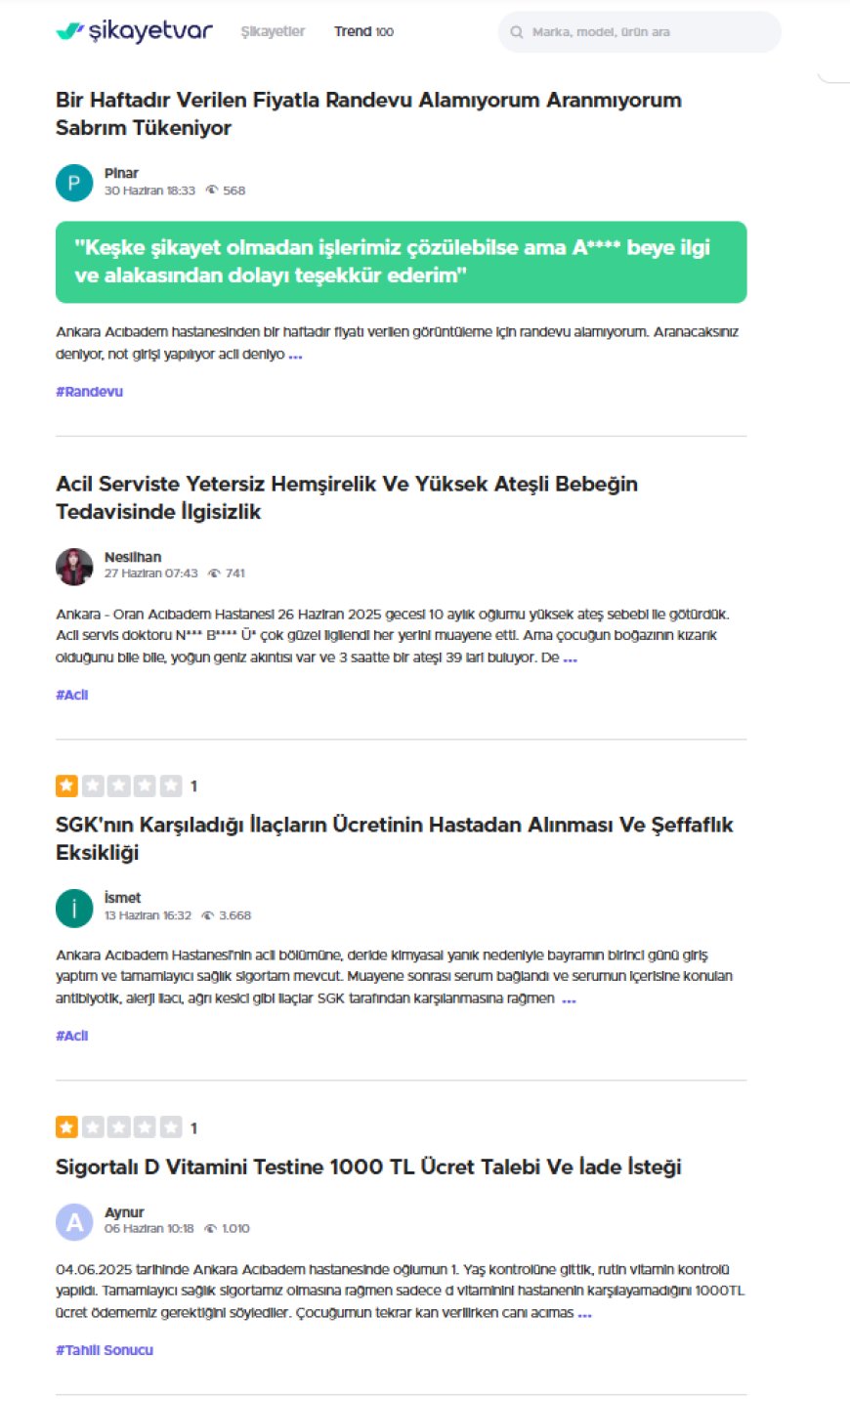The image size is (850, 1401).
Task: Click İsmet's green avatar icon
Action: [x=74, y=909]
